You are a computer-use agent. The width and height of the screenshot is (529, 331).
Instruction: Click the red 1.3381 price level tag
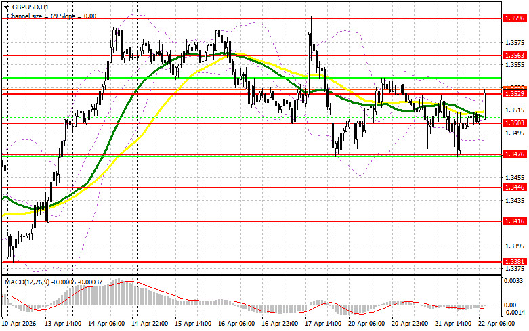pyautogui.click(x=514, y=261)
